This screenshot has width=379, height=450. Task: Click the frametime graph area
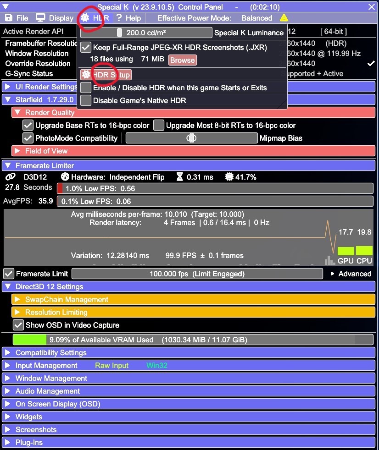pyautogui.click(x=189, y=237)
